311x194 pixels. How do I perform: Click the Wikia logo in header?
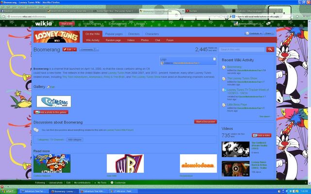(43, 24)
